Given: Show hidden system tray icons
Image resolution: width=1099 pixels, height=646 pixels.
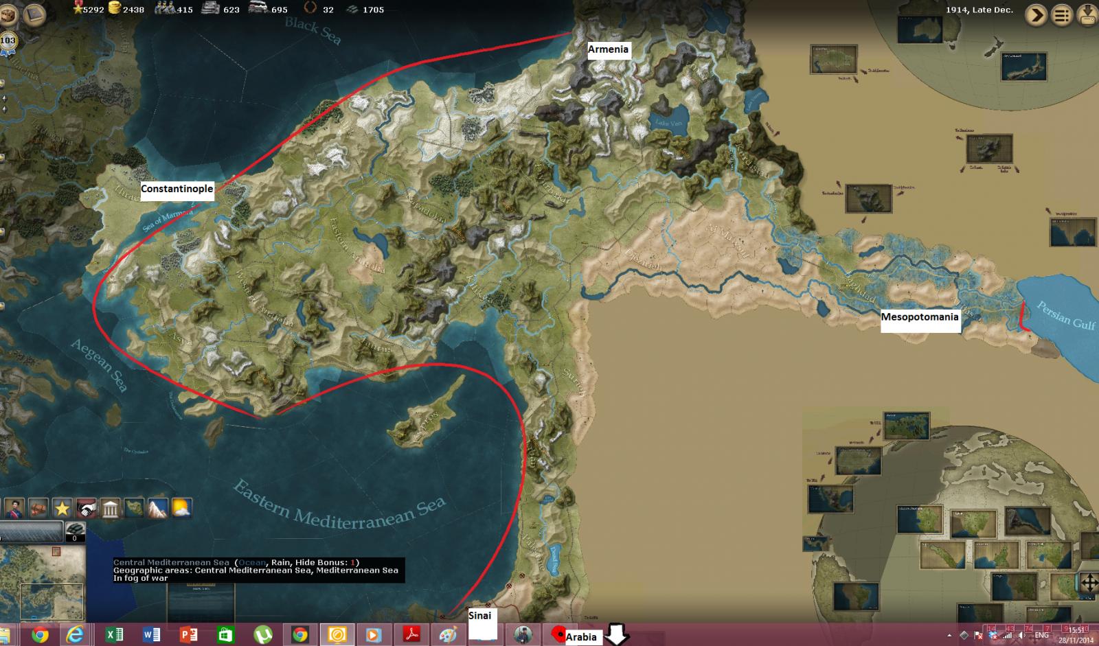Looking at the screenshot, I should coord(950,636).
